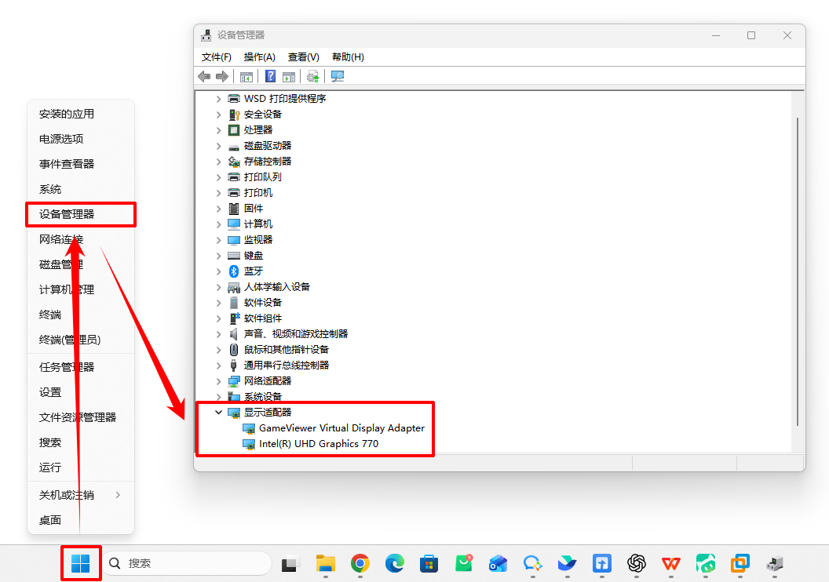829x582 pixels.
Task: Click the Bluetooth icon in device tree
Action: [x=234, y=271]
